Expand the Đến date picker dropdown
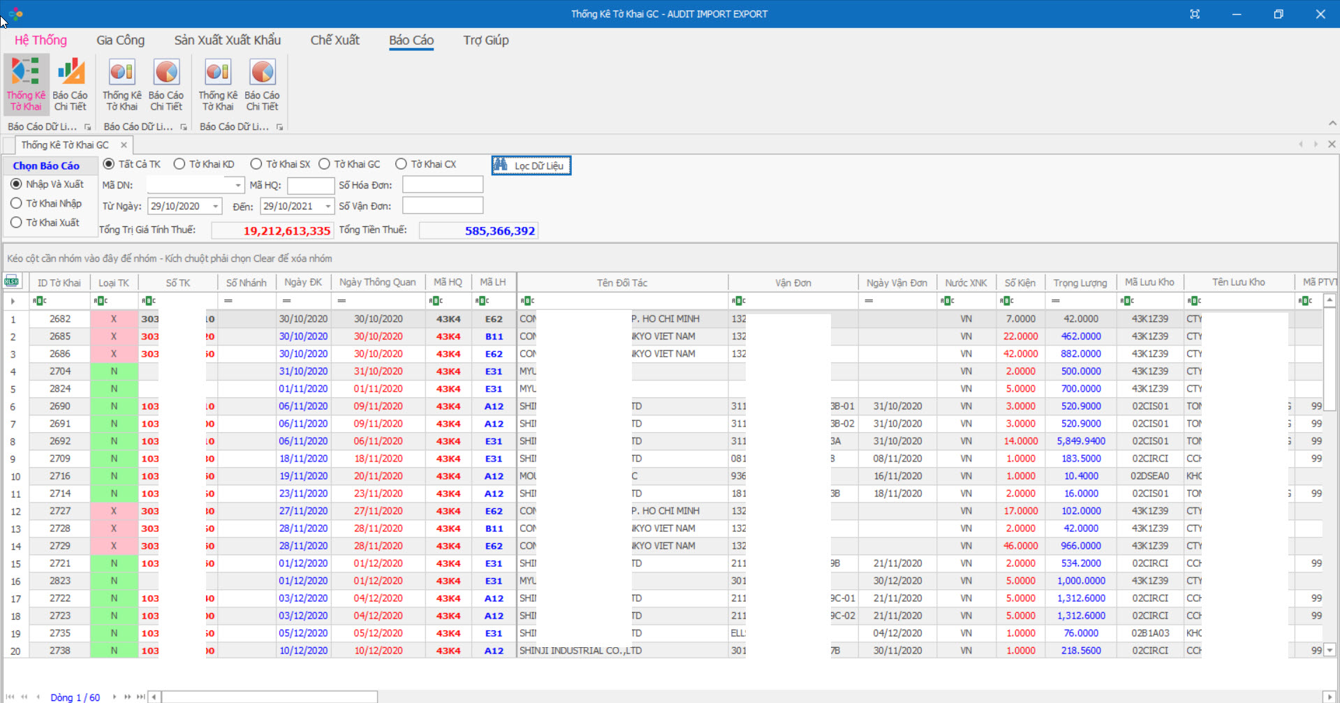This screenshot has height=703, width=1340. 327,207
